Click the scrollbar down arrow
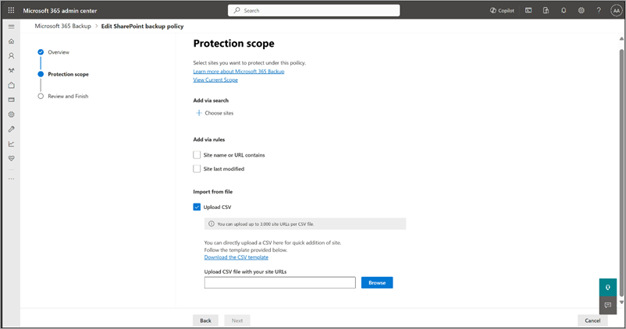Screen dimensions: 626x329 coord(621,302)
